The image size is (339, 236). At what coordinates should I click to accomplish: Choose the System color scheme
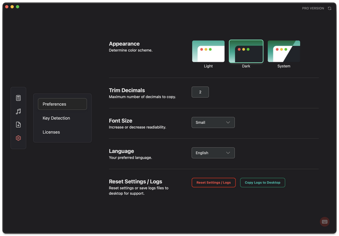pos(283,51)
